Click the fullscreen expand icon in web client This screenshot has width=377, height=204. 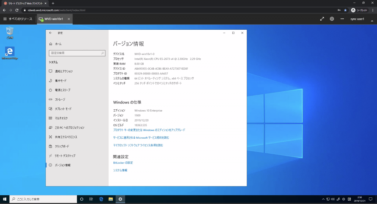(x=322, y=19)
